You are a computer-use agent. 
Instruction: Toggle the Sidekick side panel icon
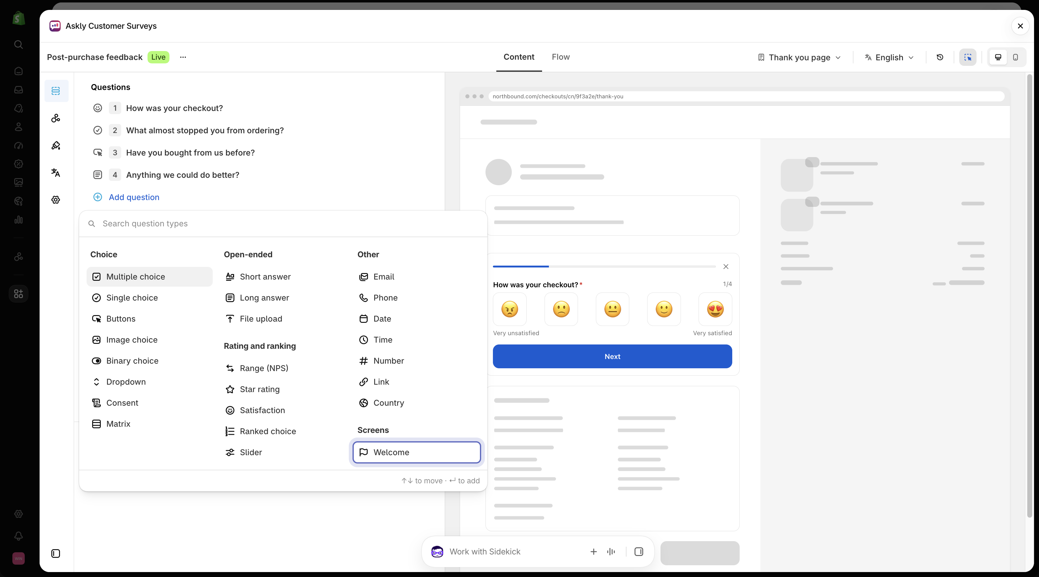tap(639, 552)
